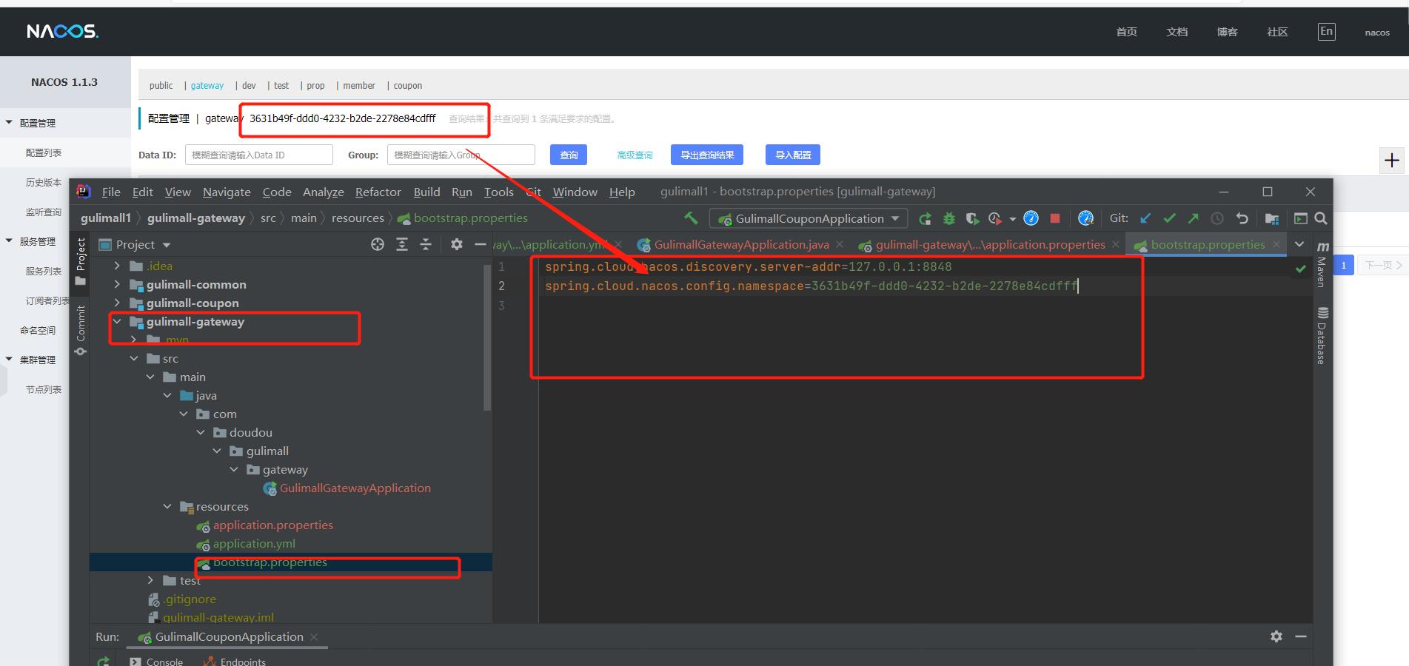Open the Refactor menu
Screen dimensions: 1409x666
coord(378,192)
